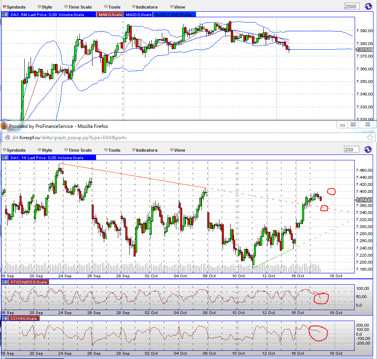Click the bookmark star in the address bar
377x359 pixels.
coord(369,138)
